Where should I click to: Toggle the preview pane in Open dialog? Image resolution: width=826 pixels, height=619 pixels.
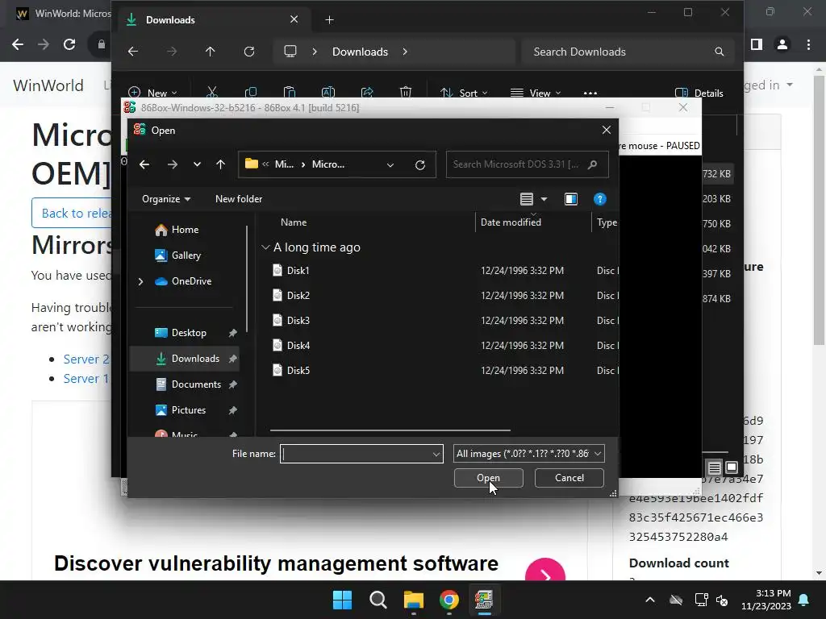[571, 199]
